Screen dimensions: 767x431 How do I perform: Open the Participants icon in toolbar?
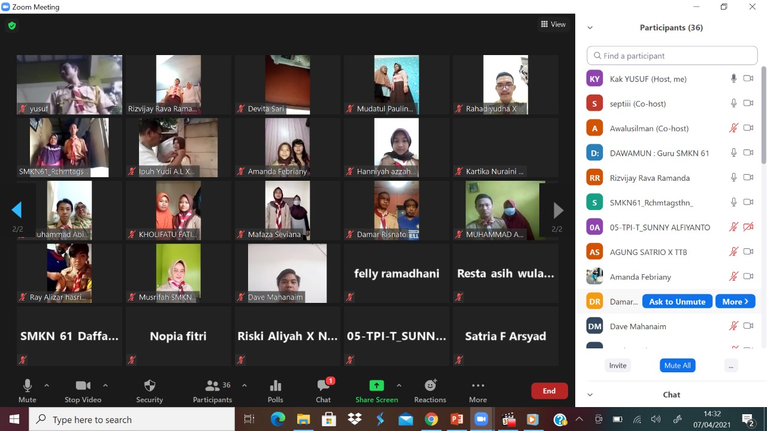click(212, 386)
